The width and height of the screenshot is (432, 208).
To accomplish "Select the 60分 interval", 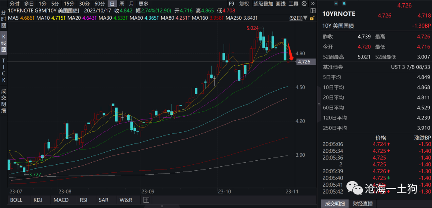I will coord(100,4).
